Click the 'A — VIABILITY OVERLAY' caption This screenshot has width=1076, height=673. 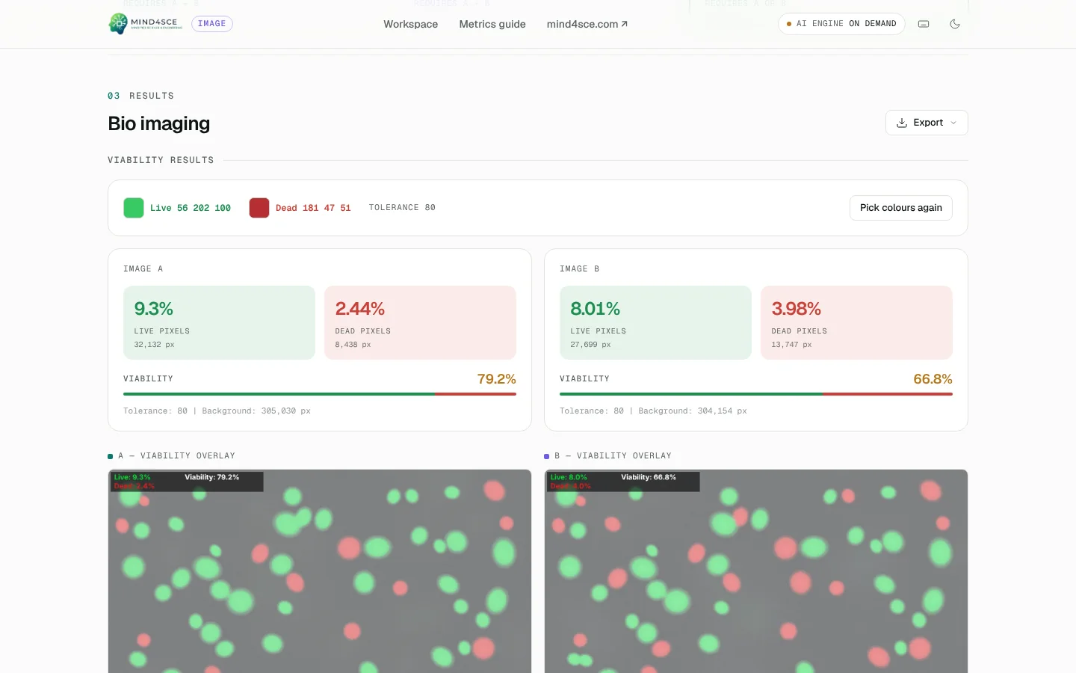click(176, 456)
